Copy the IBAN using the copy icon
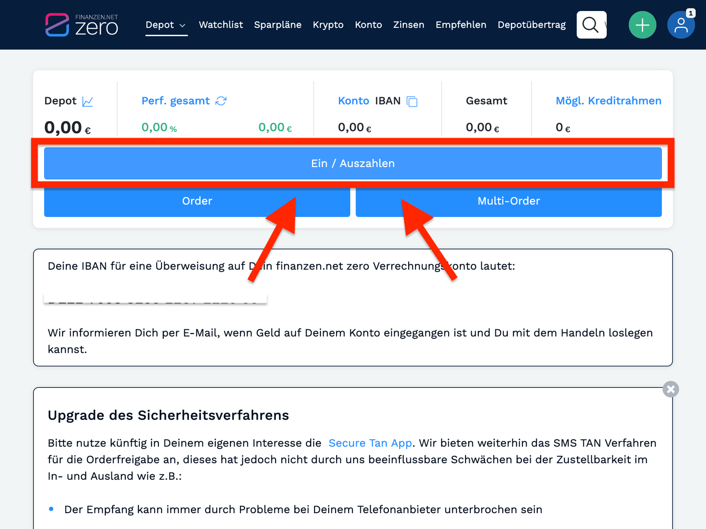The height and width of the screenshot is (529, 706). click(x=413, y=101)
